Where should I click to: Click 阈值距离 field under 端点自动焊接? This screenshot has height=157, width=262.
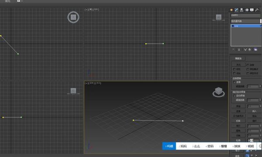[253, 100]
